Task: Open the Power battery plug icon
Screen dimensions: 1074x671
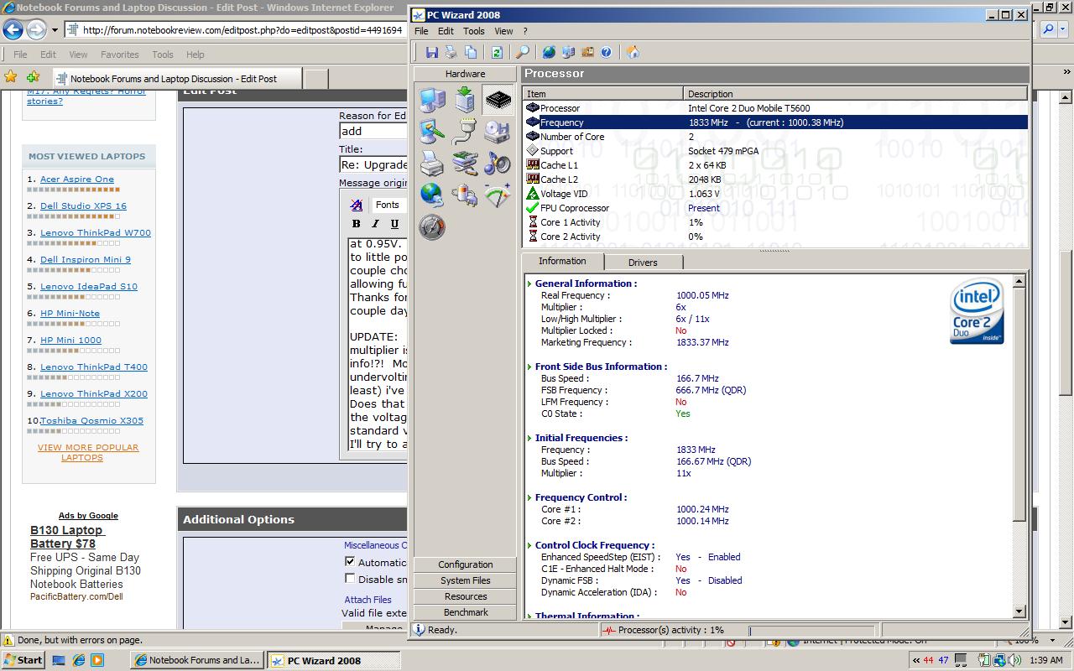Action: point(465,195)
